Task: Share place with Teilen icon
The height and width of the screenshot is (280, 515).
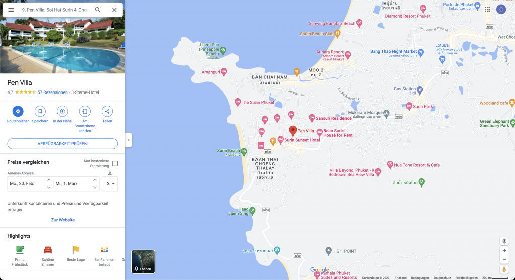Action: click(107, 111)
